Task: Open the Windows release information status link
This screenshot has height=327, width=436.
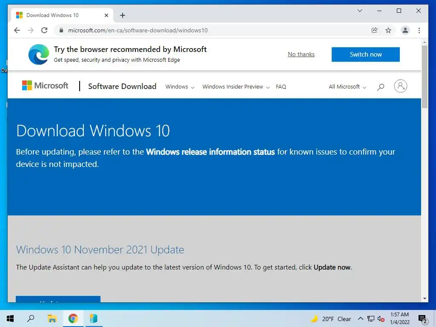Action: coord(210,152)
